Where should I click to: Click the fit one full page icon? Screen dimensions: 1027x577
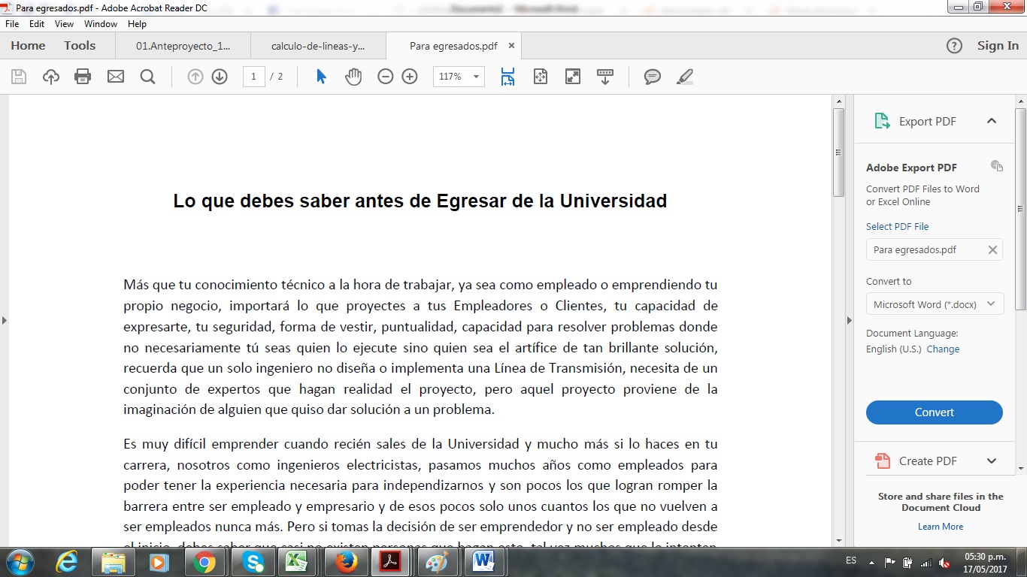541,77
